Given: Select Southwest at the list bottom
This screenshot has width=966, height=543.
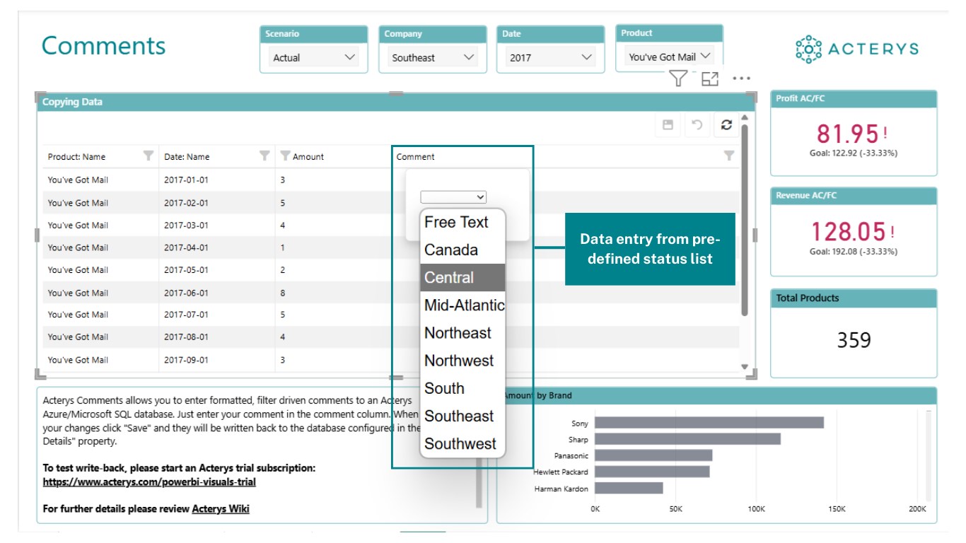Looking at the screenshot, I should (x=462, y=443).
